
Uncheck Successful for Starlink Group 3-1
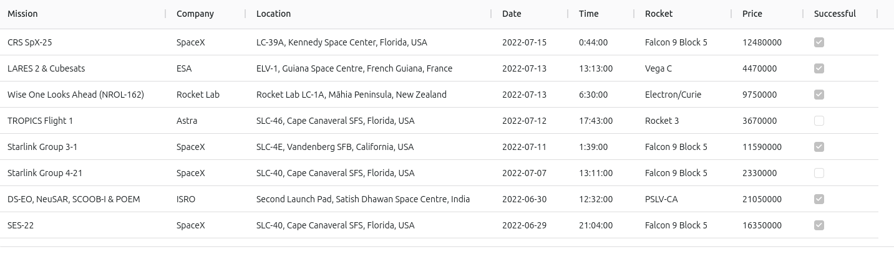click(x=819, y=147)
